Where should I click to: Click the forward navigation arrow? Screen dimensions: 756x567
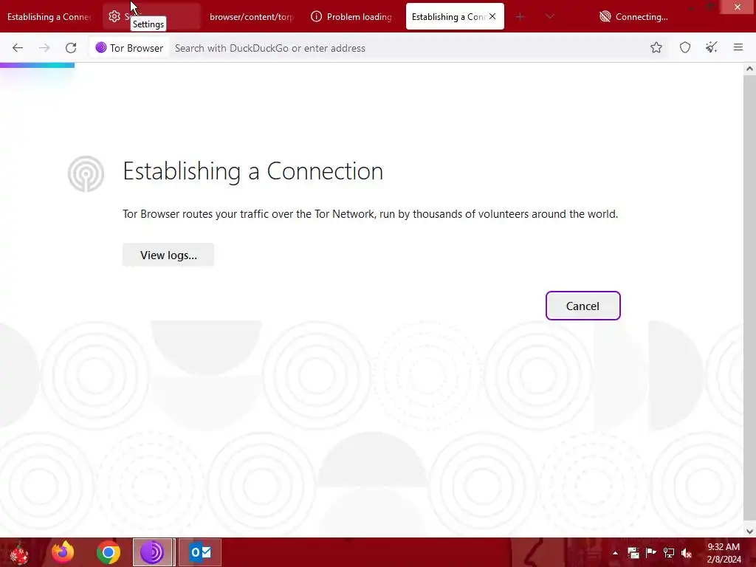tap(44, 48)
